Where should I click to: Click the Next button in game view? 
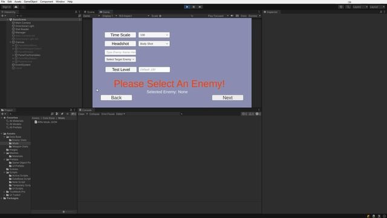(x=227, y=97)
